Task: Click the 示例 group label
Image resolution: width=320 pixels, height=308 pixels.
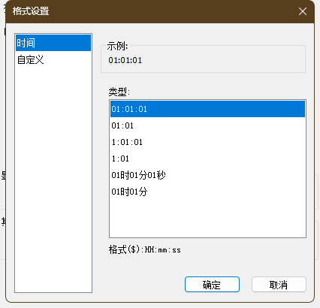Action: click(x=117, y=46)
